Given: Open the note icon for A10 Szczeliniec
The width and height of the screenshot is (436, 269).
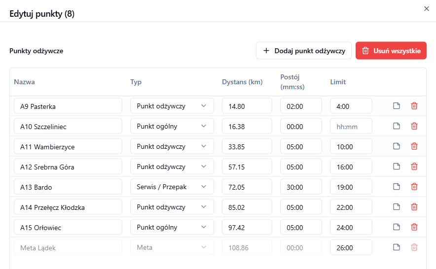Looking at the screenshot, I should point(396,126).
